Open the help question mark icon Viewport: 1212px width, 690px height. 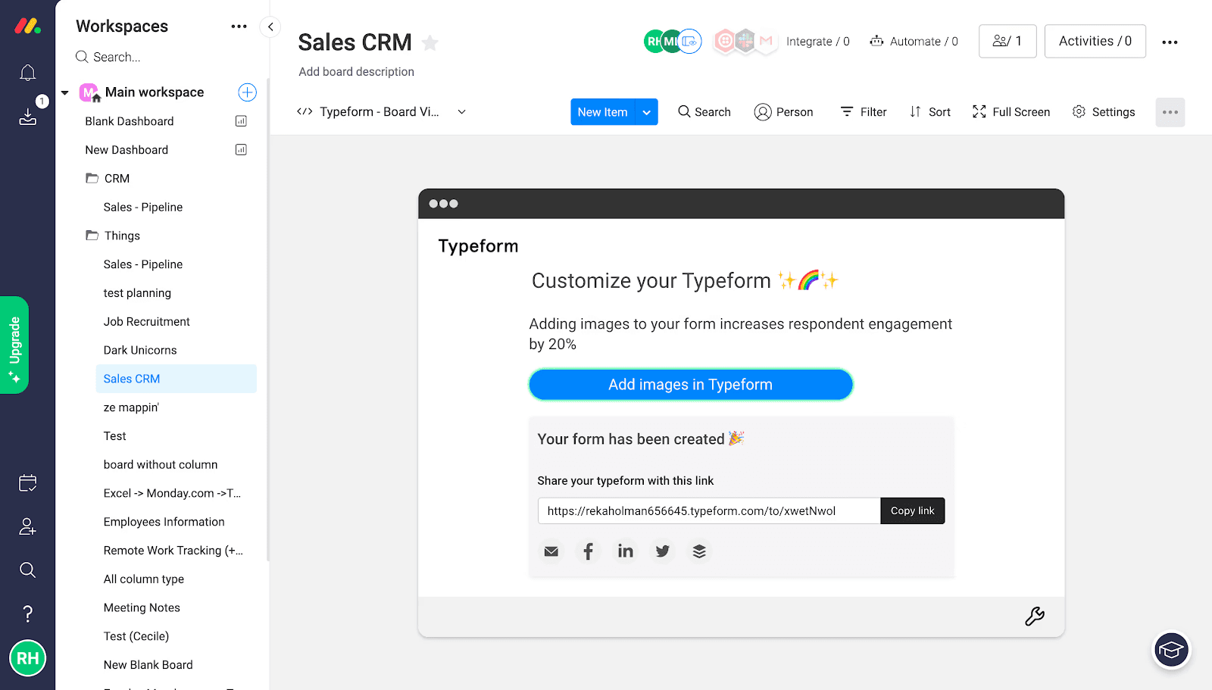27,614
